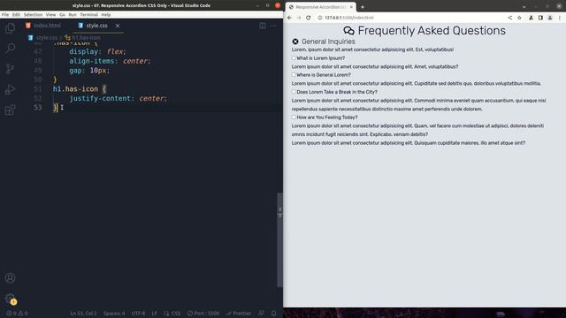Open the Explorer view in activity bar
Image resolution: width=566 pixels, height=318 pixels.
(10, 28)
